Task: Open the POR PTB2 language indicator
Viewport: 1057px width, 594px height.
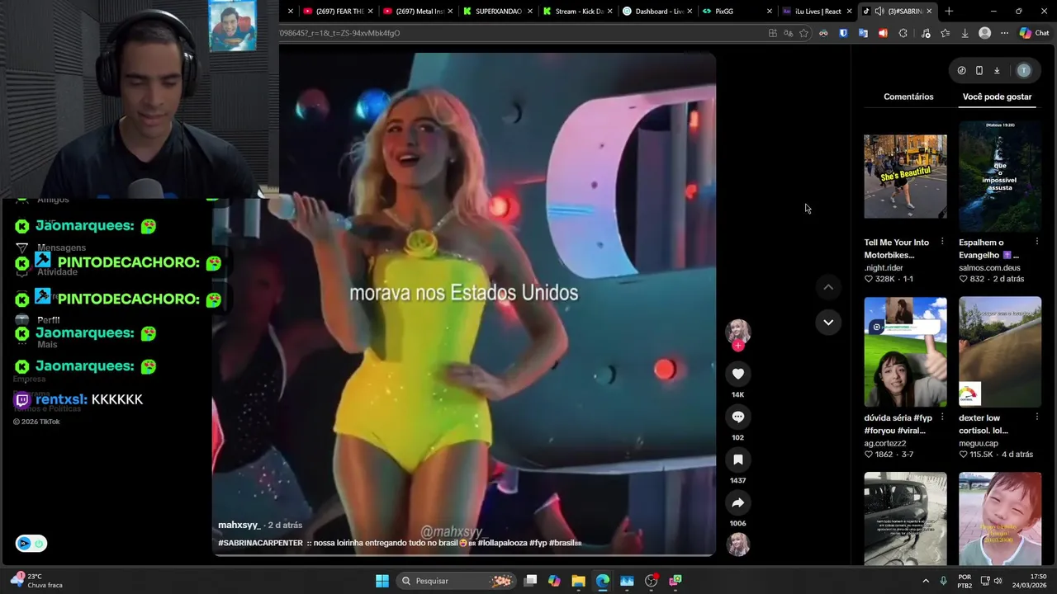Action: (965, 581)
